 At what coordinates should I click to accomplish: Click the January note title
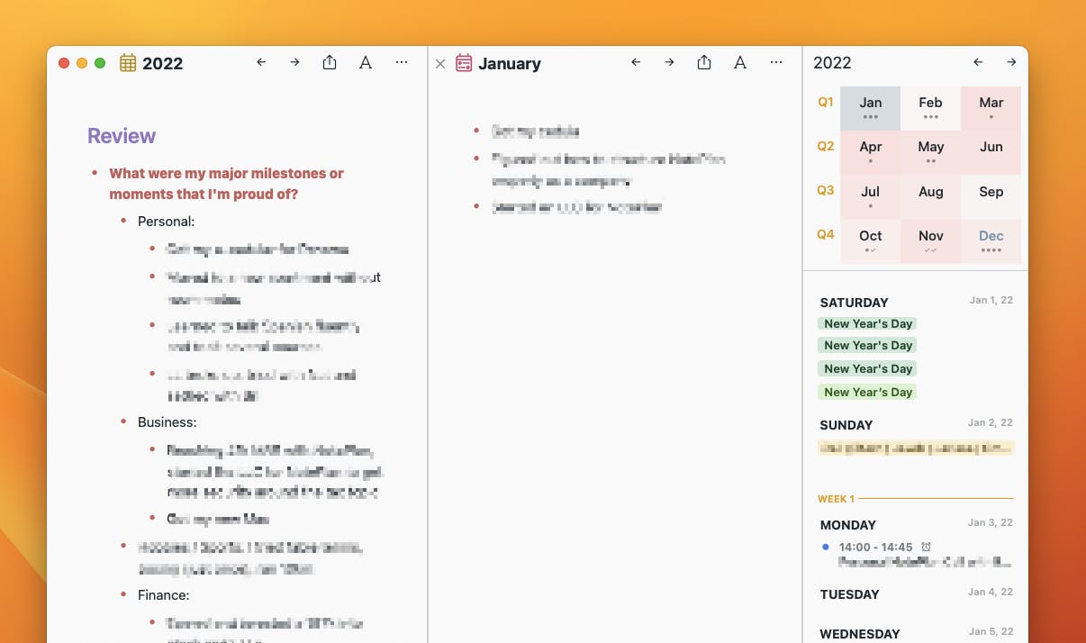pos(510,63)
